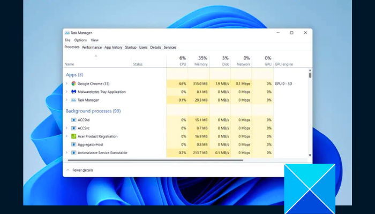This screenshot has width=375, height=214.
Task: Sort processes by Memory column
Action: pyautogui.click(x=199, y=61)
